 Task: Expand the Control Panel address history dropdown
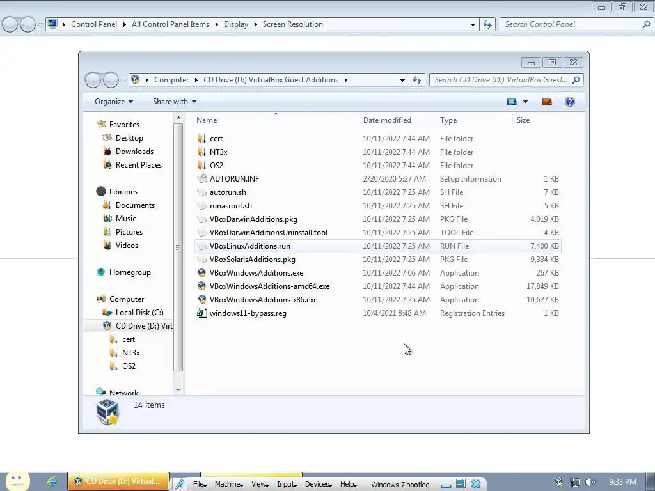(473, 24)
